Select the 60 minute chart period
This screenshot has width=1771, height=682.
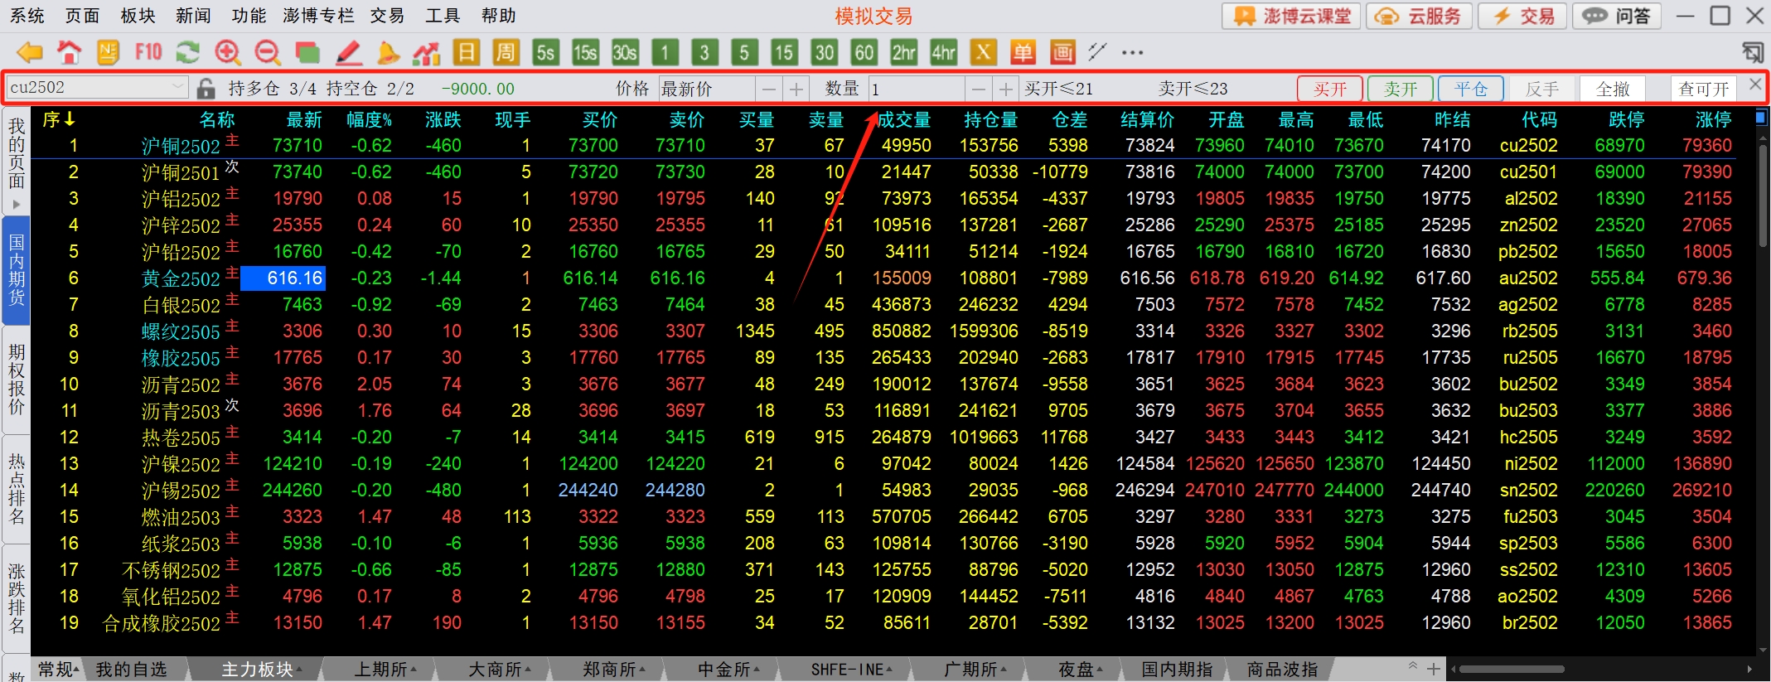coord(864,52)
